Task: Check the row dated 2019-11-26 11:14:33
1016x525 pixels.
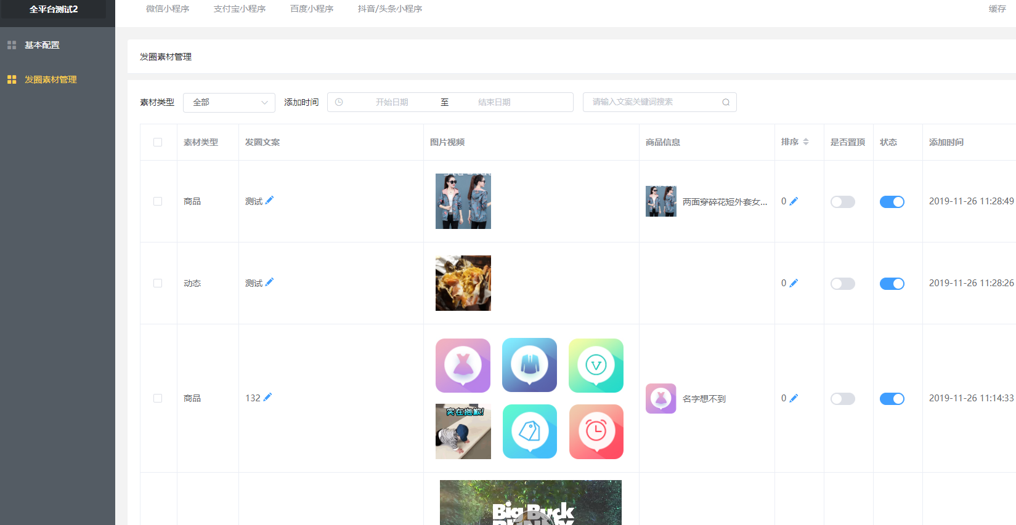Action: pyautogui.click(x=158, y=398)
